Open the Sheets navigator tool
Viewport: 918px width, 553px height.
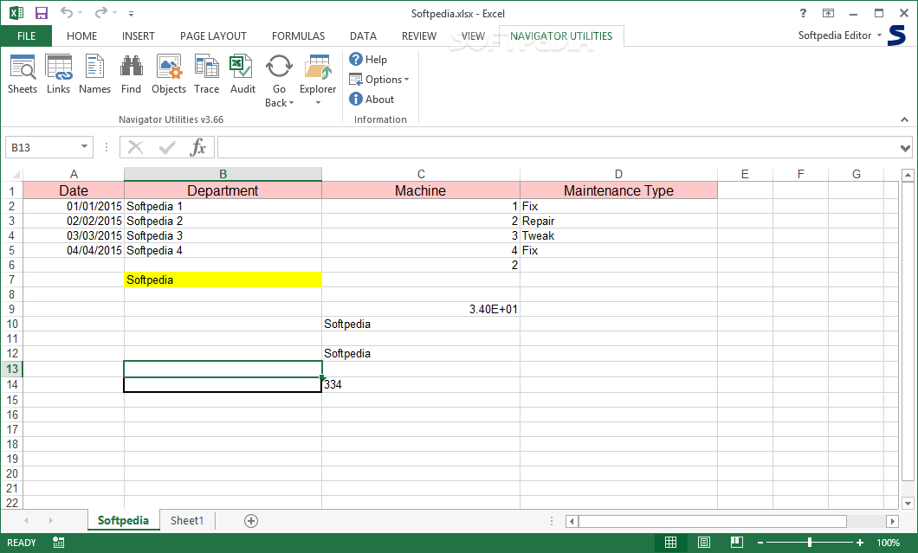coord(23,74)
